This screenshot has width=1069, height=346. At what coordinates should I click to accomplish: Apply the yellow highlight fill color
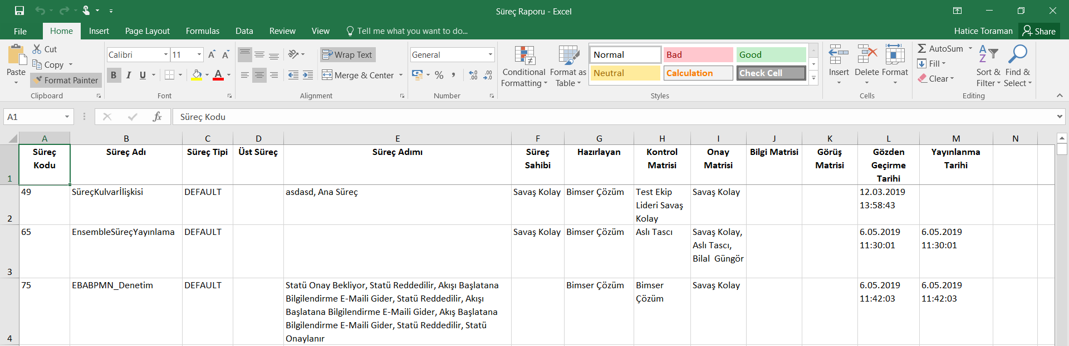click(x=197, y=75)
